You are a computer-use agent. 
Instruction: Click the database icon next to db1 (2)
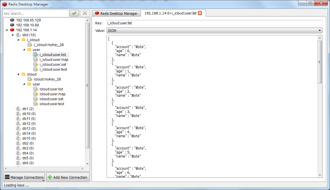(18, 109)
